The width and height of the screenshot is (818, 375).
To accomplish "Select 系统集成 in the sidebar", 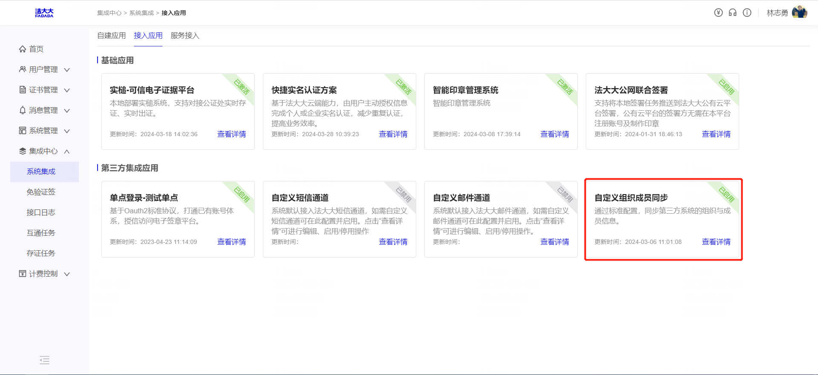I will [x=44, y=172].
